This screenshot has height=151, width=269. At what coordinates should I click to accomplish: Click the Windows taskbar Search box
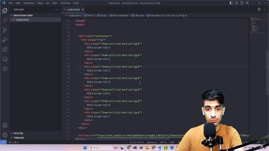[104, 148]
